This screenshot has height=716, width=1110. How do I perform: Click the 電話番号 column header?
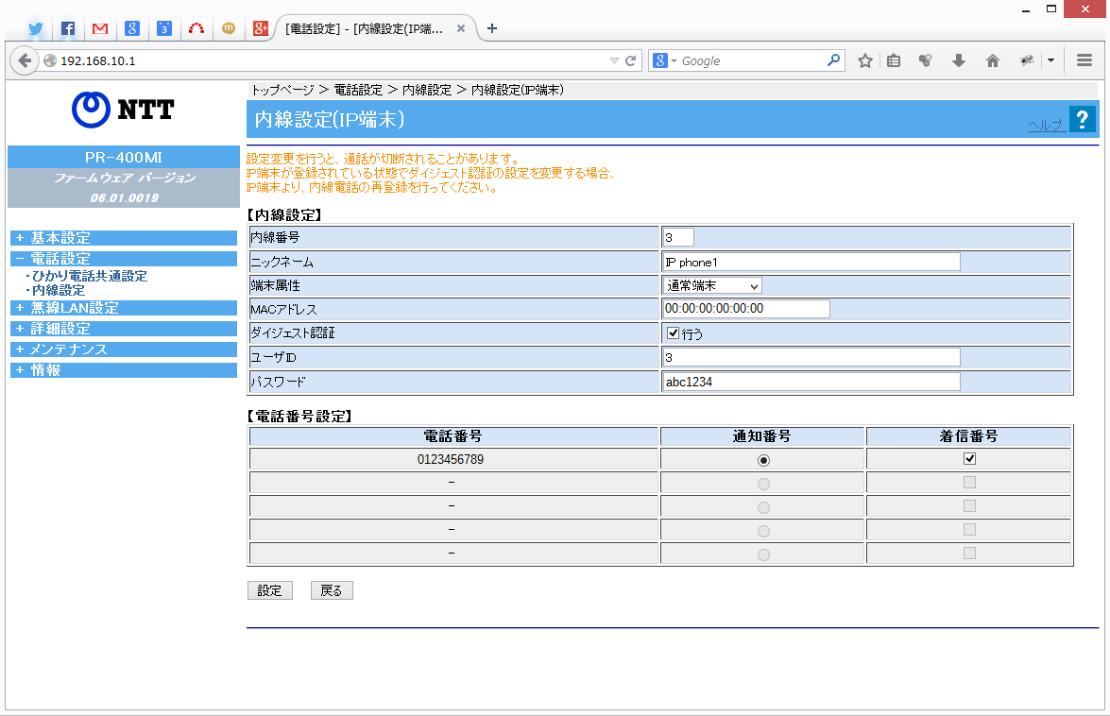pos(453,436)
